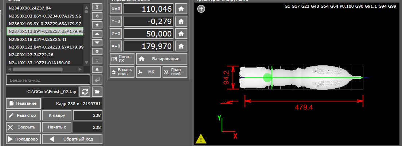
Task: Click the frame number field next to К кадру
Action: pos(88,115)
